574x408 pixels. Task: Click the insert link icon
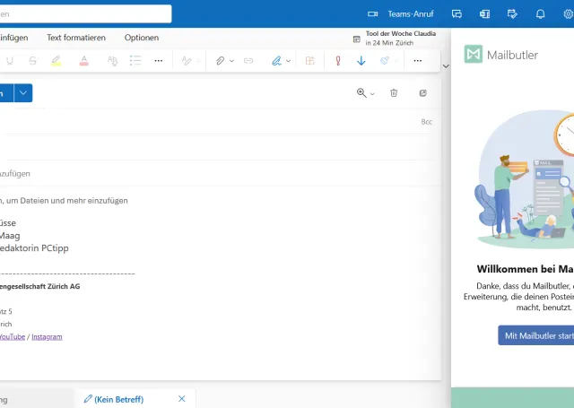248,61
